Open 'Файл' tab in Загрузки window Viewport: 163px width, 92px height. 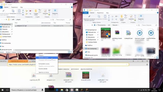click(x=86, y=13)
